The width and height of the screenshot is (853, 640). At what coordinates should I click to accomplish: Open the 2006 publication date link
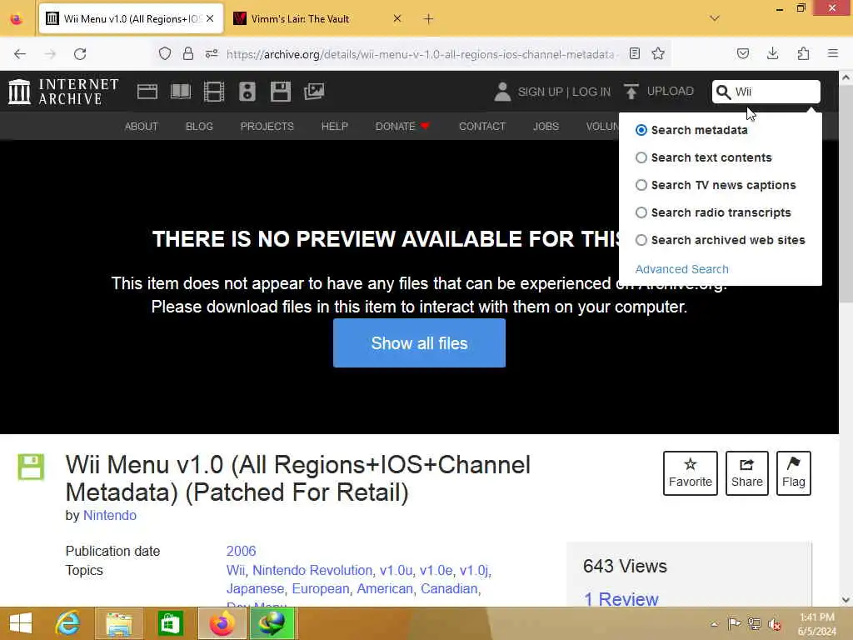(241, 551)
